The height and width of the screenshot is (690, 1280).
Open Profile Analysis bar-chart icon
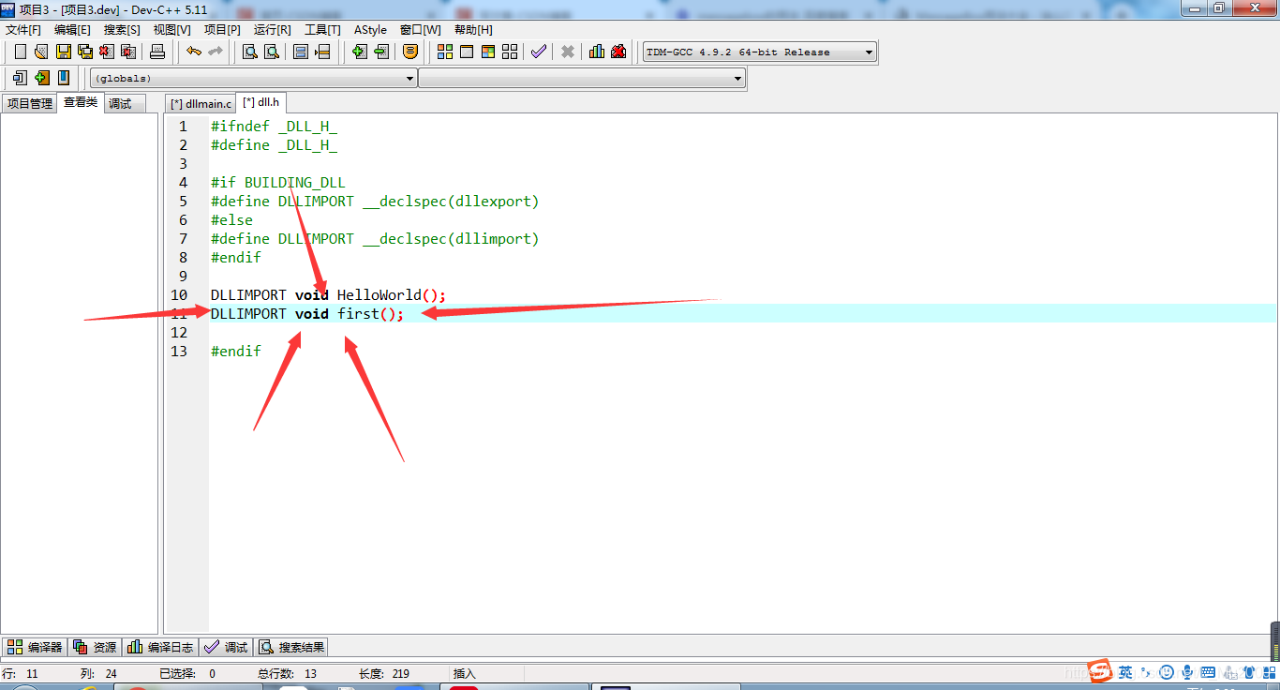pos(597,52)
